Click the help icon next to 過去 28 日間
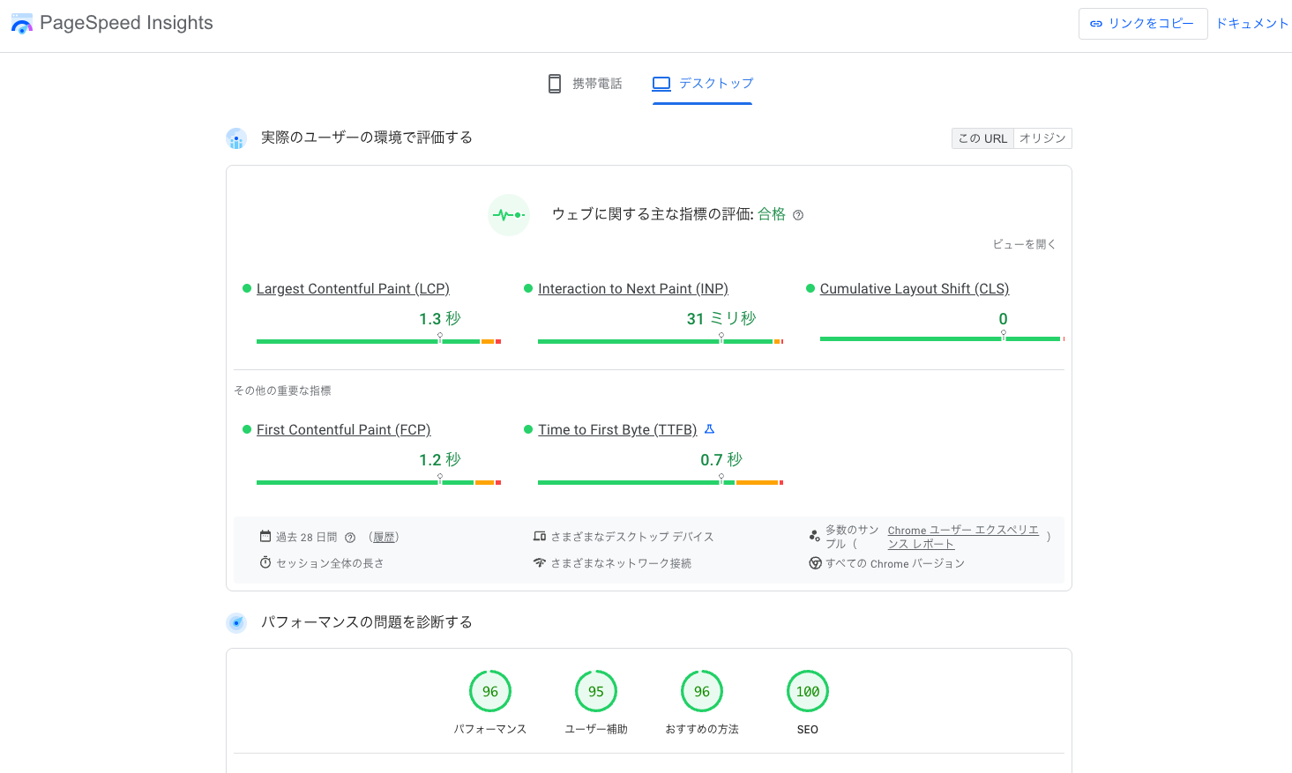This screenshot has height=773, width=1292. pyautogui.click(x=350, y=538)
